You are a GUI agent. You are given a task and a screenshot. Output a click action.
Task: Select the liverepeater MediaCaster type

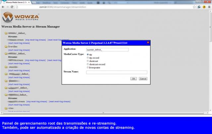88,67
